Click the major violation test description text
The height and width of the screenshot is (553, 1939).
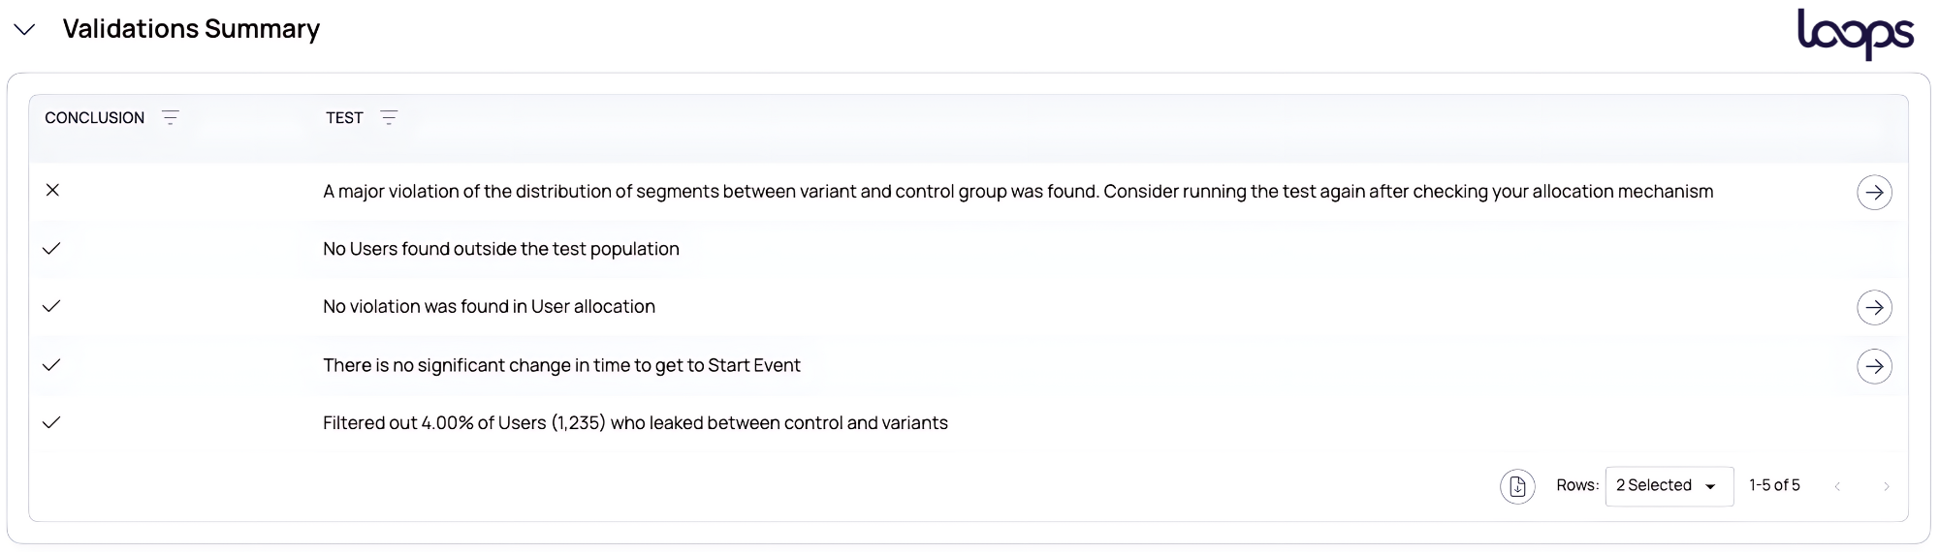click(x=1018, y=192)
